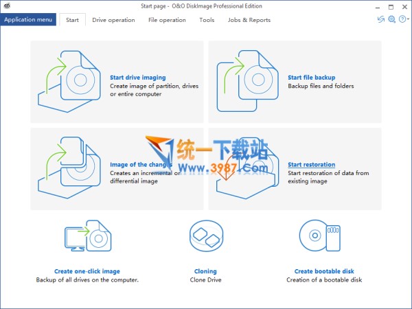The image size is (412, 309).
Task: Click the Create bootable disk icon
Action: coord(320,236)
